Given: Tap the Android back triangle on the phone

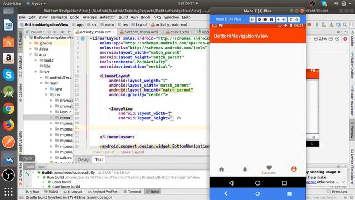Looking at the screenshot, I should point(231,183).
